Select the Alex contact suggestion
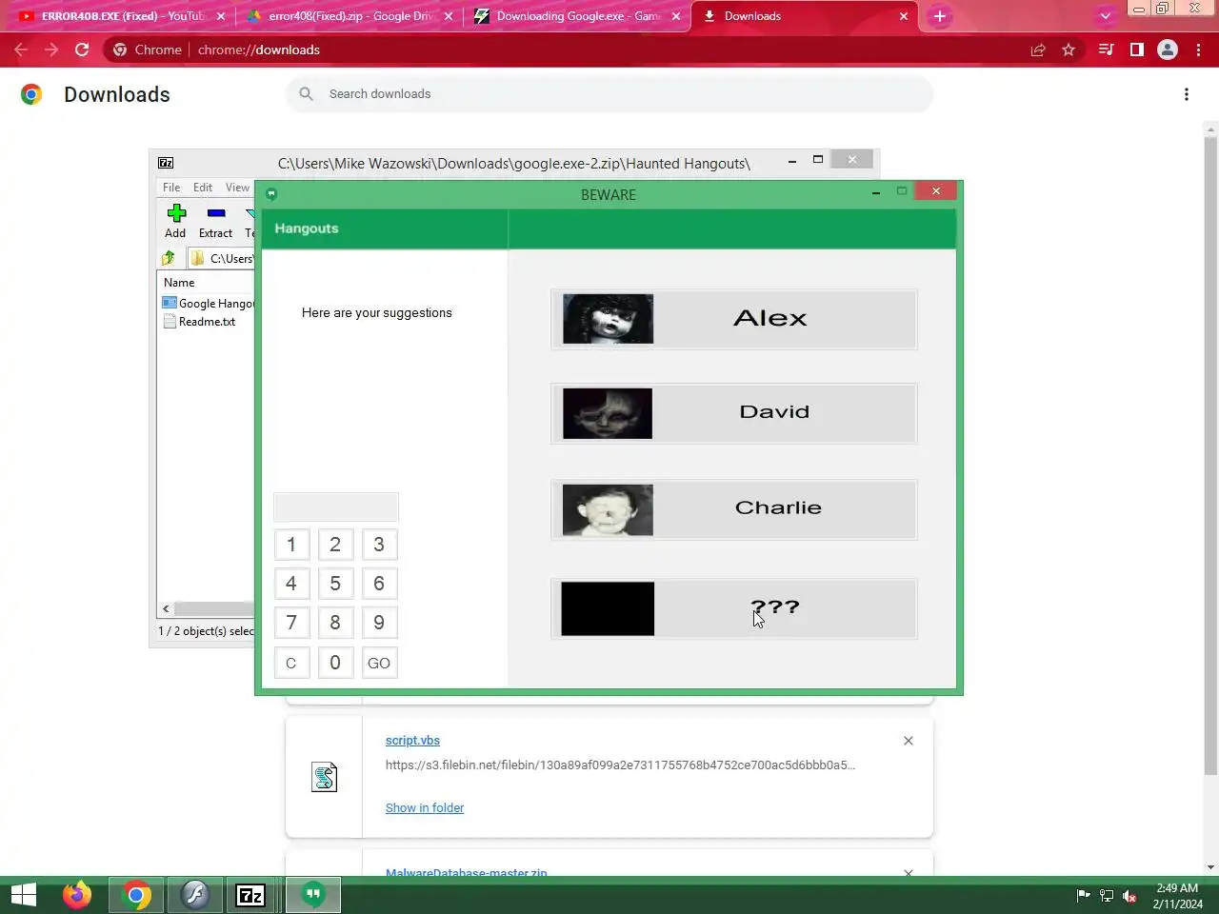 [x=734, y=319]
